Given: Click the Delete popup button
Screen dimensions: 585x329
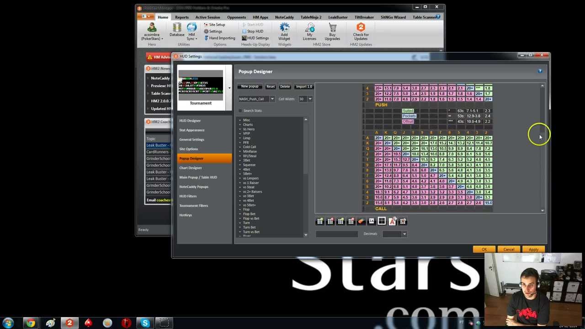Looking at the screenshot, I should pos(285,86).
